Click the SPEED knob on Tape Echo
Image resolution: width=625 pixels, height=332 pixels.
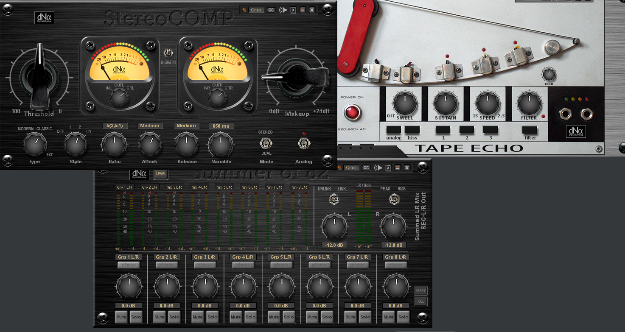488,104
